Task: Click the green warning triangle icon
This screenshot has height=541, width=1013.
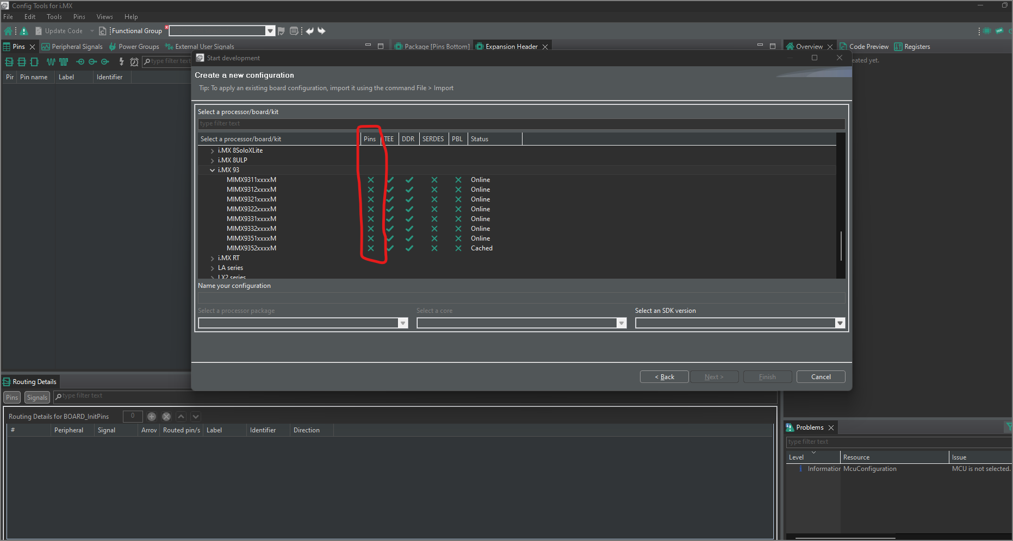Action: pyautogui.click(x=23, y=31)
